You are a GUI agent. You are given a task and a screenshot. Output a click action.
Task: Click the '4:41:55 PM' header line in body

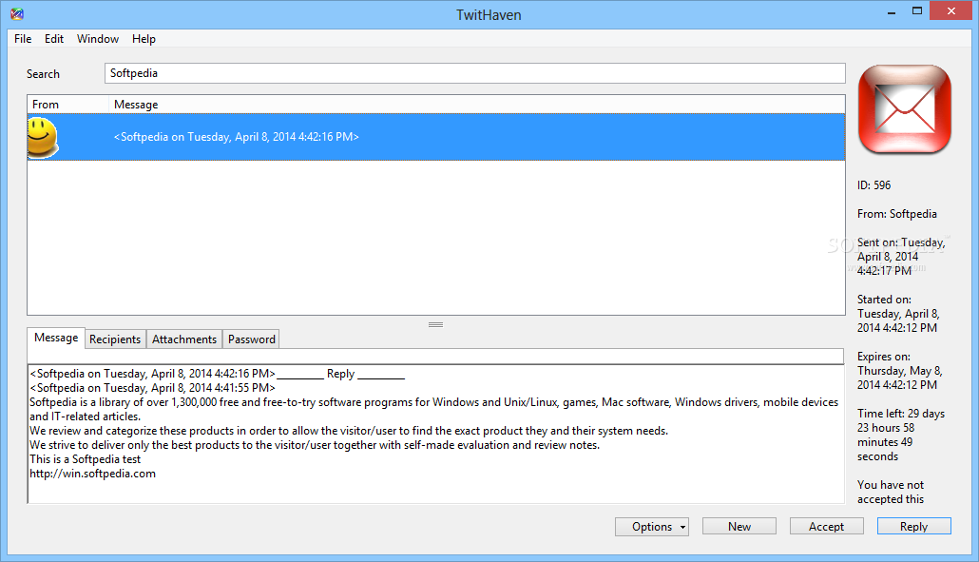[152, 388]
